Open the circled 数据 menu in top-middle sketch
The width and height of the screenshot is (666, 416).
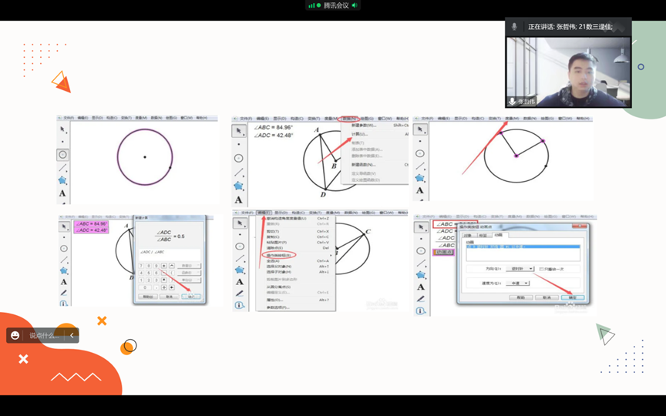point(348,119)
